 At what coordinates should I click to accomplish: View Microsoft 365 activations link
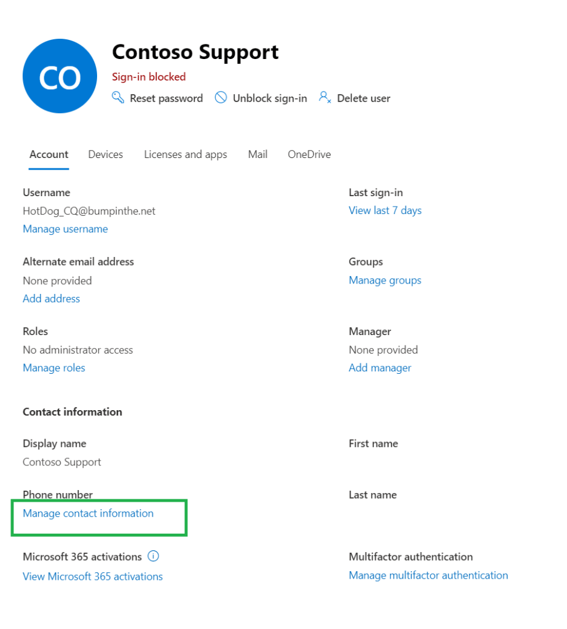click(93, 577)
